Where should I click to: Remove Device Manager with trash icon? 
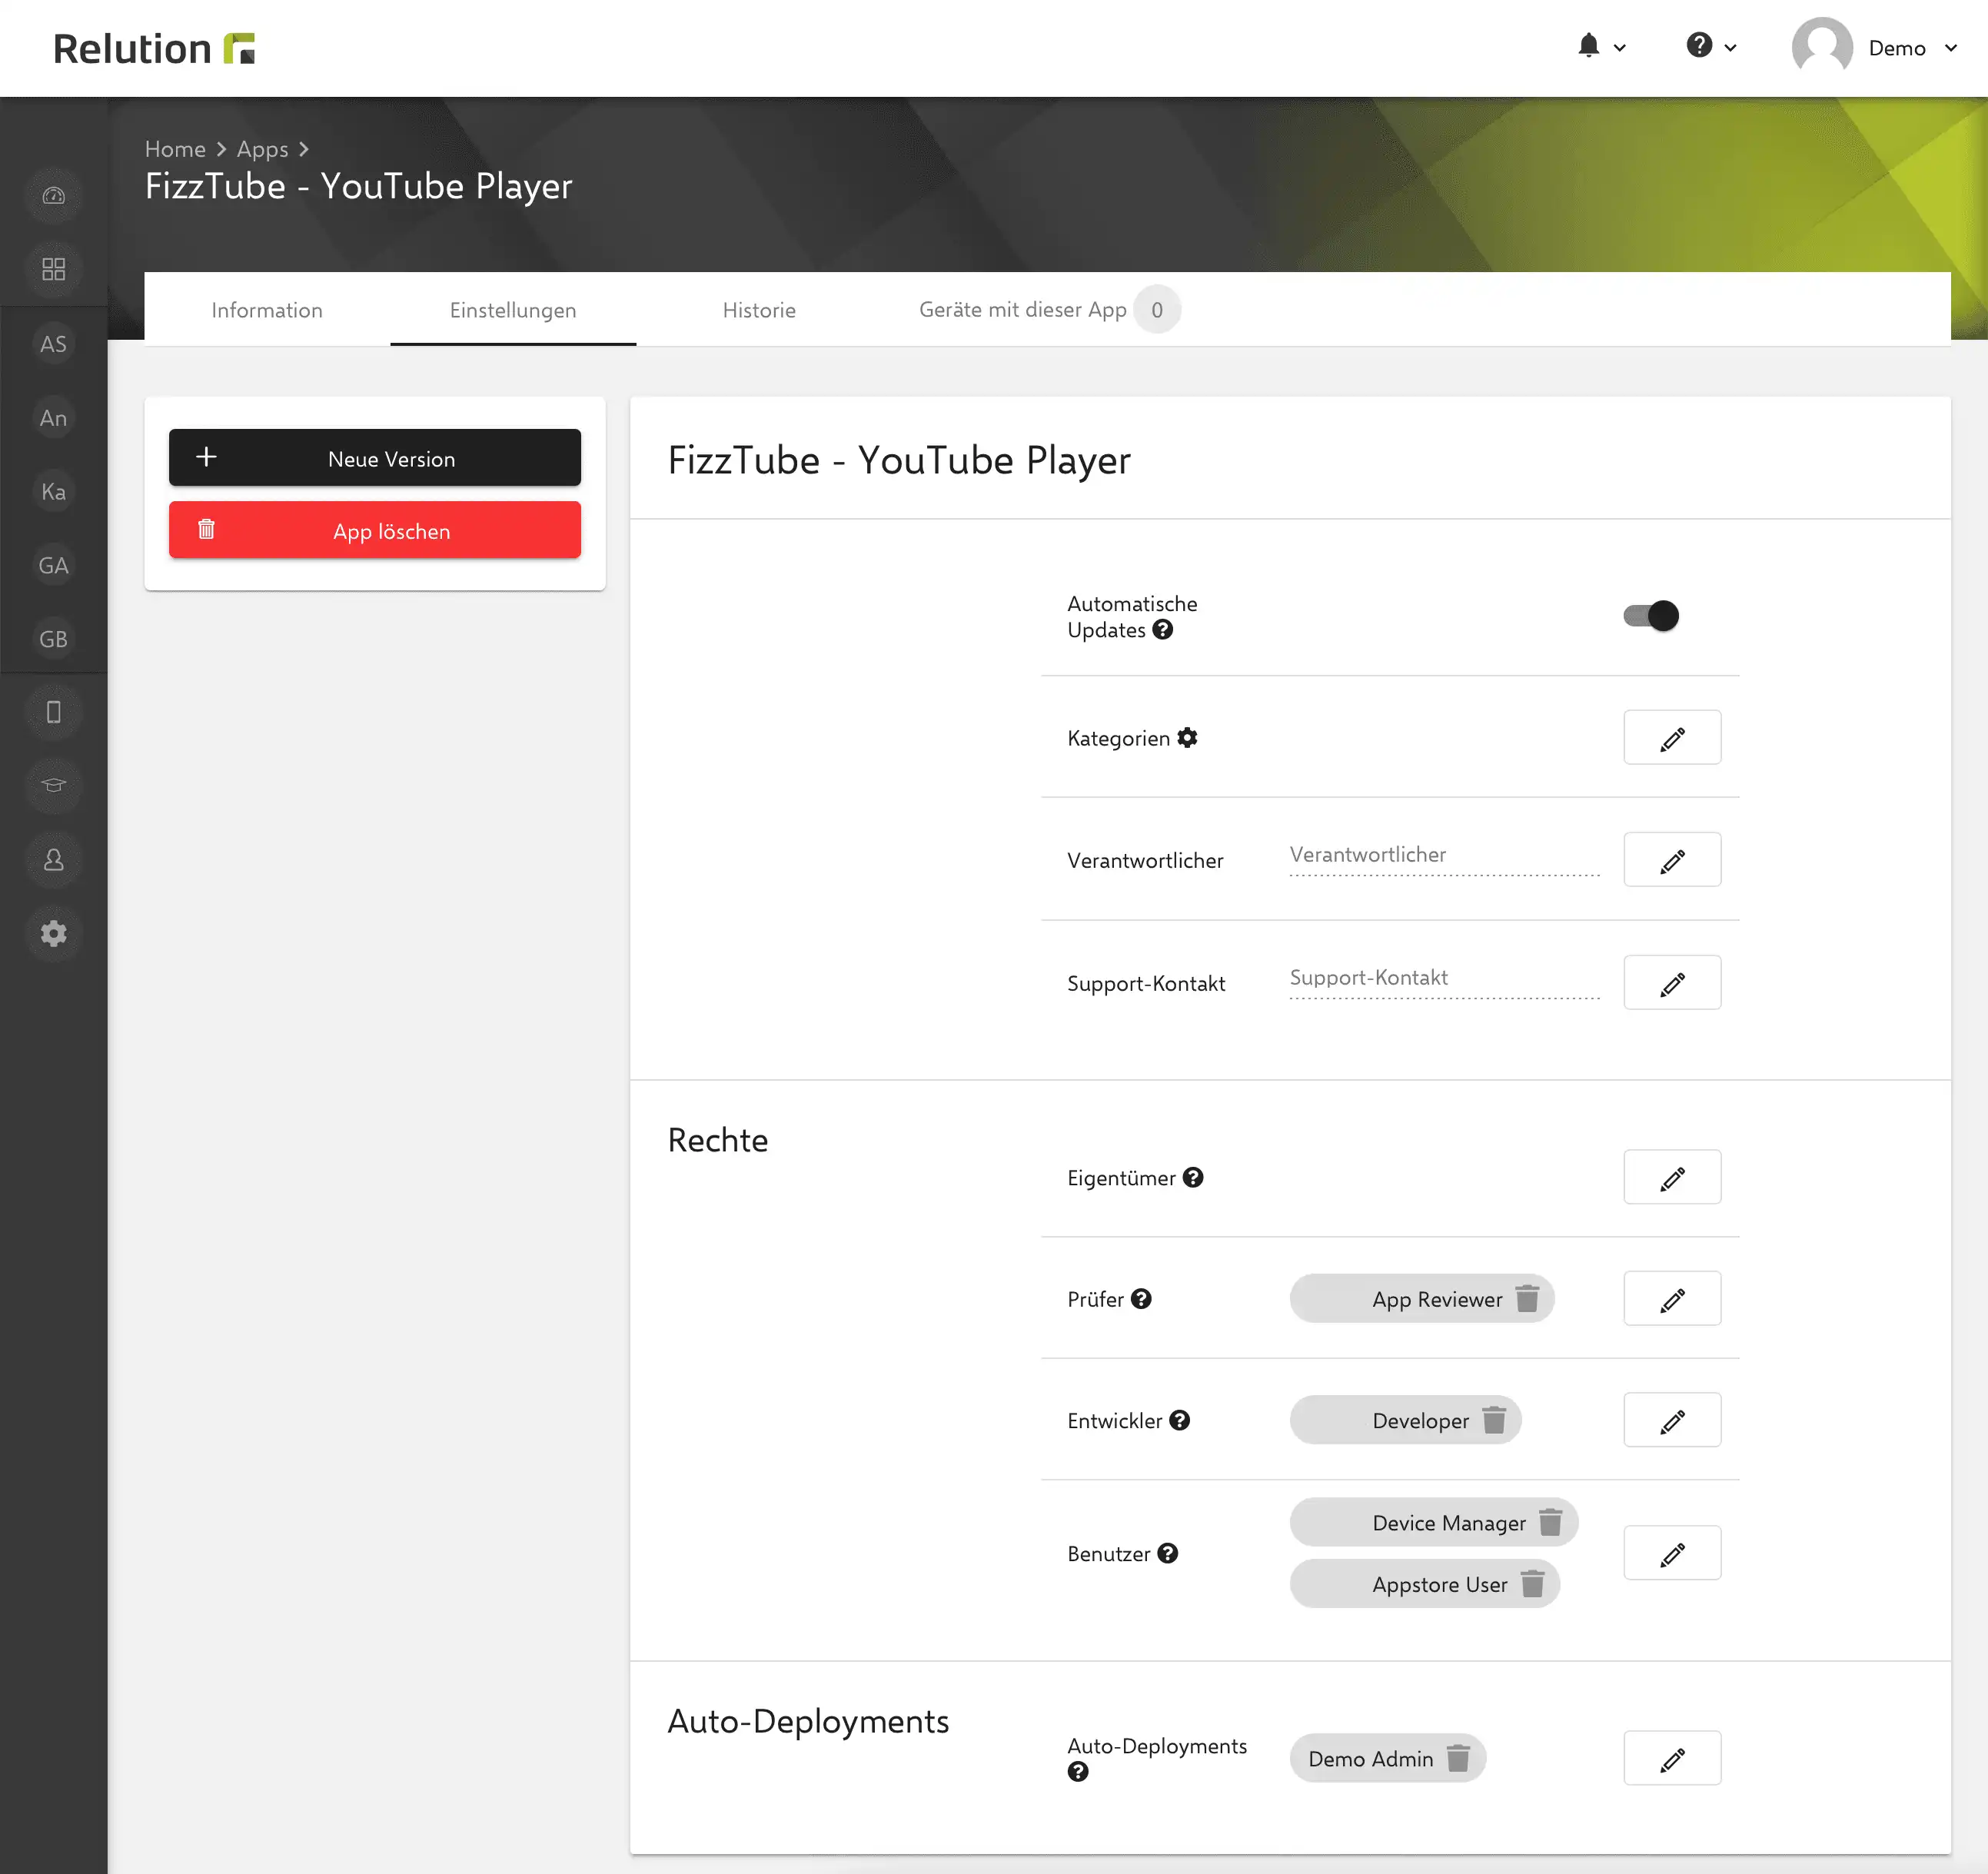tap(1550, 1522)
